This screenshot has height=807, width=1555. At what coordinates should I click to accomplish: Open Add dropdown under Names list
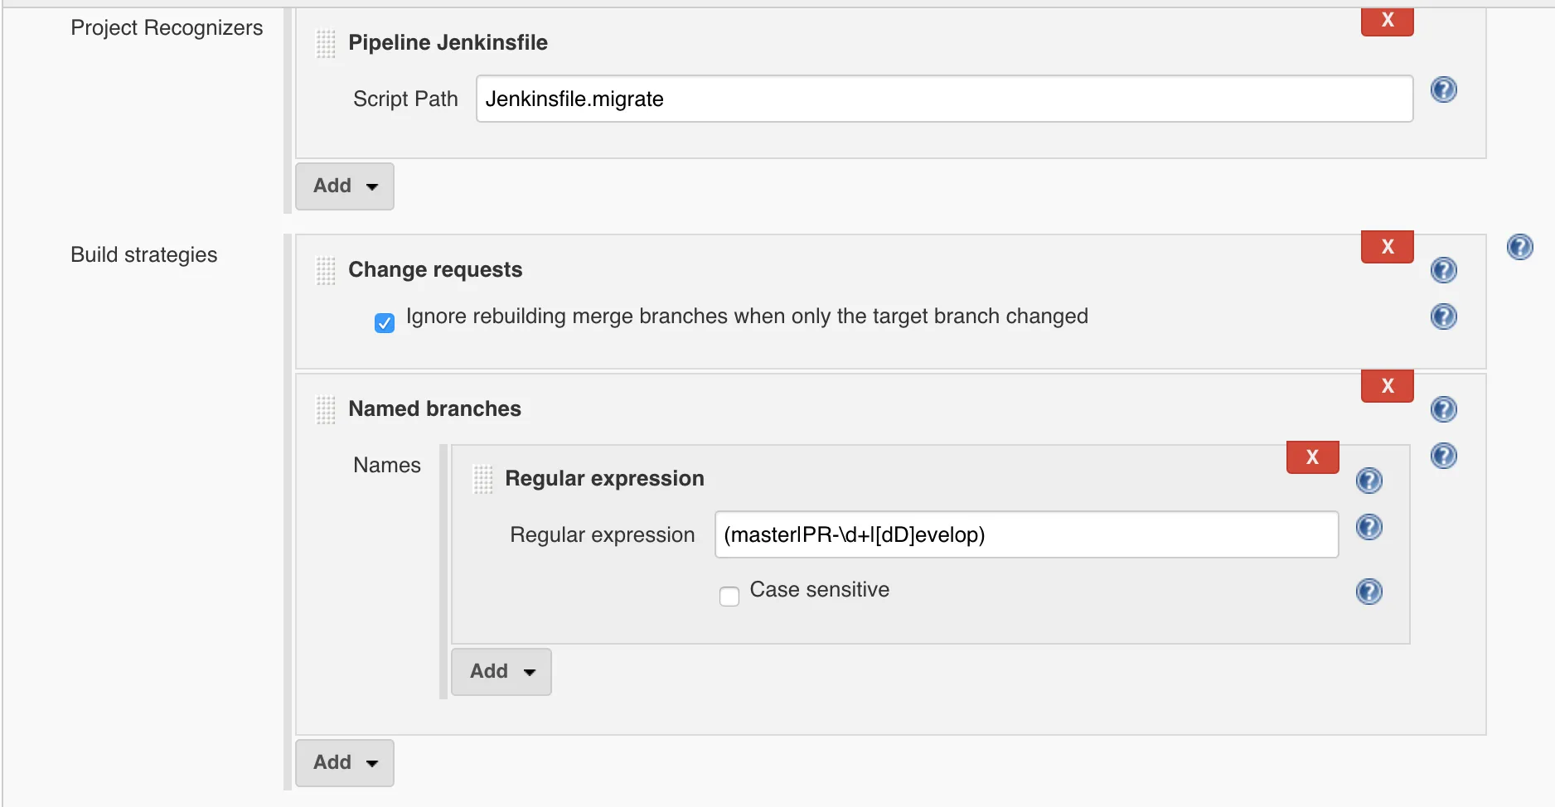pos(501,672)
